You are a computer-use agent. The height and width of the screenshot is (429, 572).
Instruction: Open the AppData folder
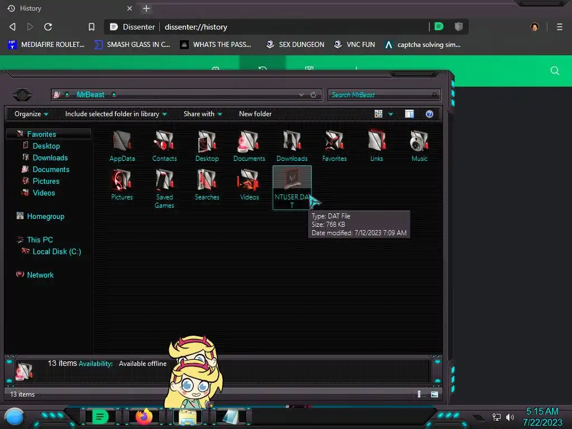pos(122,146)
